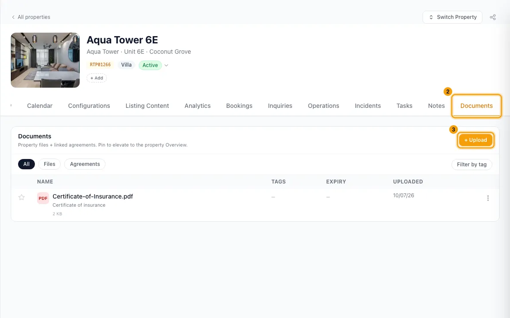Switch to the Operations tab
This screenshot has width=510, height=318.
[323, 106]
